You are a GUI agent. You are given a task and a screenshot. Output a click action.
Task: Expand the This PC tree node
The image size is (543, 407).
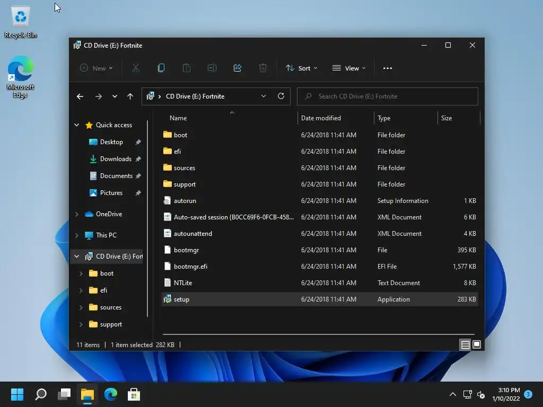click(76, 235)
